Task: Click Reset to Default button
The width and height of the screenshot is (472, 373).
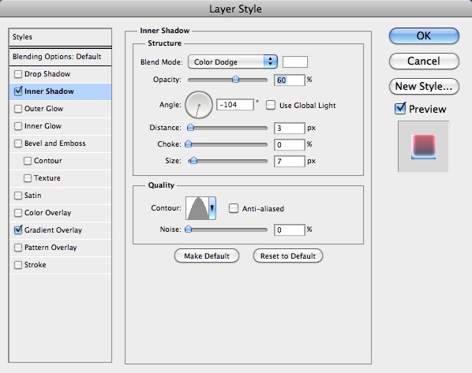Action: pyautogui.click(x=288, y=256)
